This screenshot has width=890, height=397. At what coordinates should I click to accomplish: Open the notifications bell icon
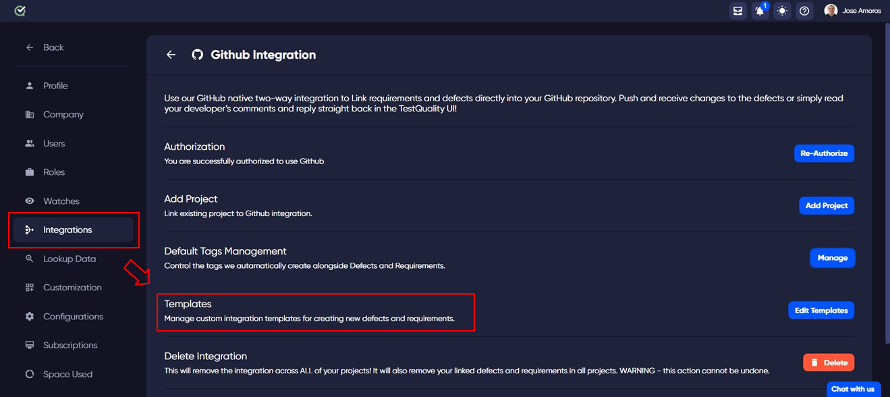(x=760, y=11)
